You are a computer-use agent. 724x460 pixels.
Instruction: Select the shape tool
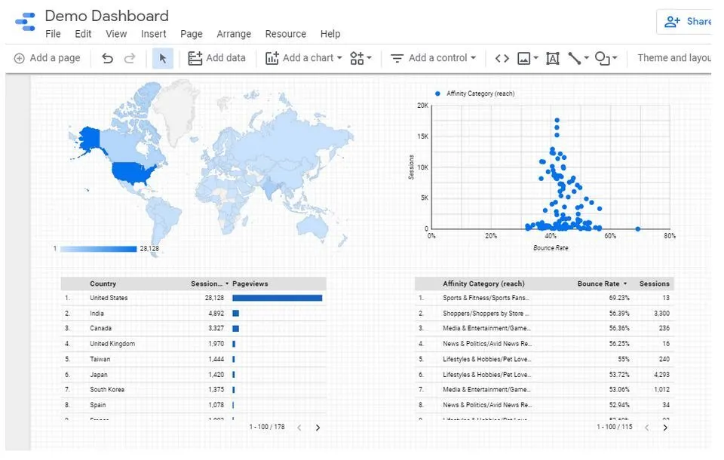coord(602,58)
